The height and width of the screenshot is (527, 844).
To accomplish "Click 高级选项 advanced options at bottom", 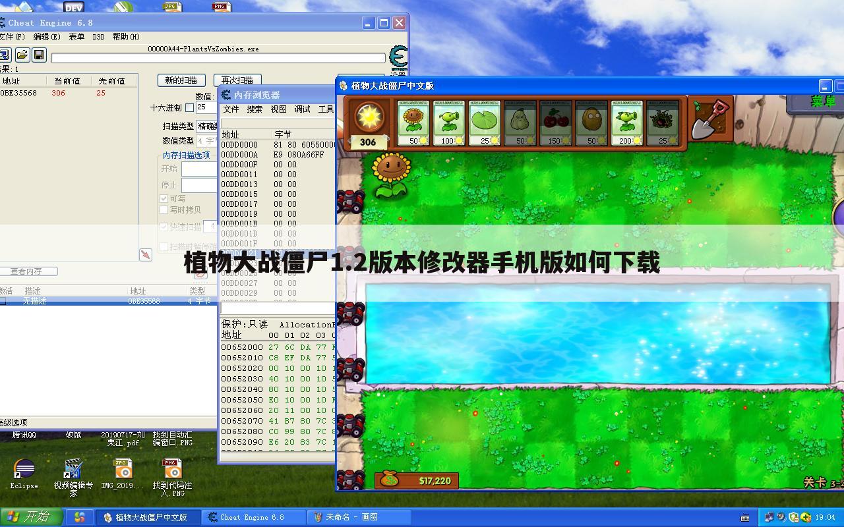I will point(13,423).
